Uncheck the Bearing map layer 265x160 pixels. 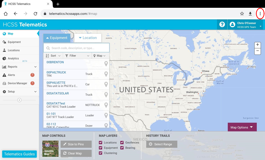(122, 148)
